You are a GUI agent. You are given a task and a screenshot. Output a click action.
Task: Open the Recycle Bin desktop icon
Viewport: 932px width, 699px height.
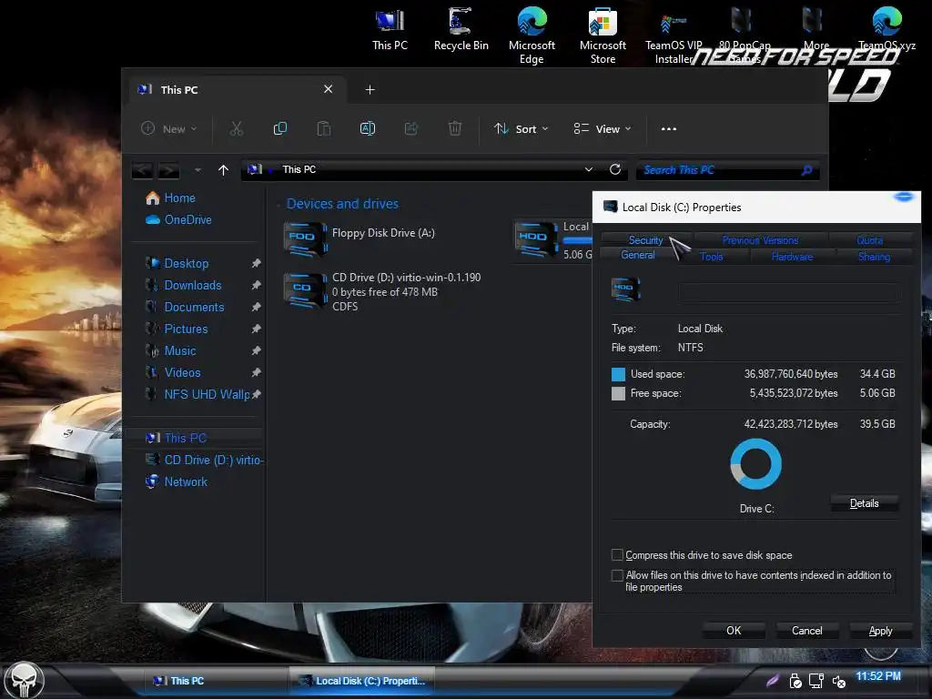click(461, 30)
